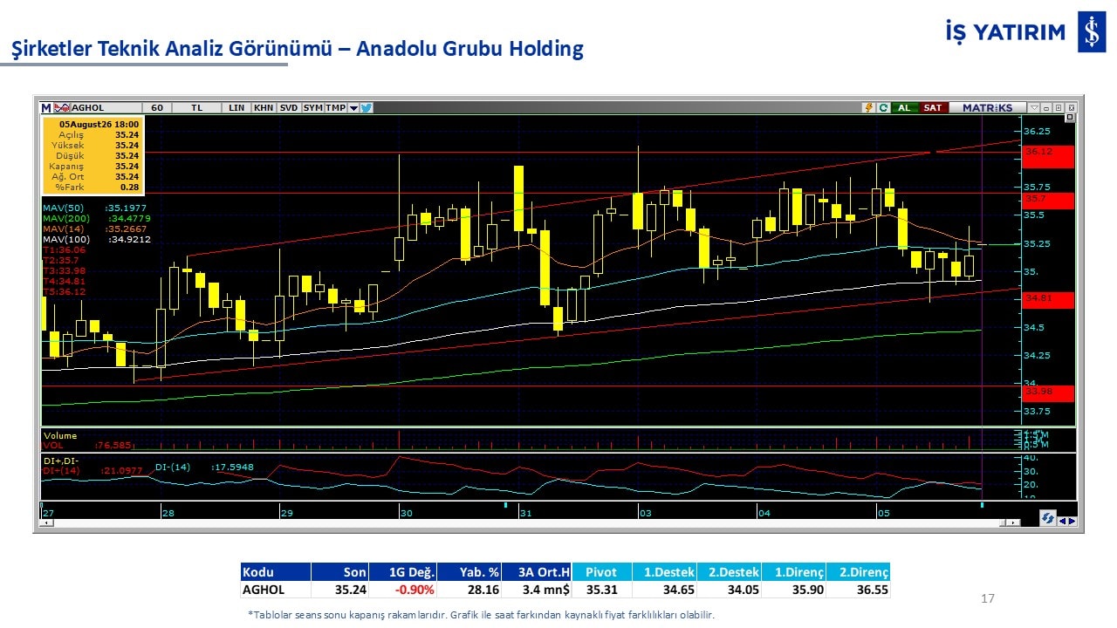1117x628 pixels.
Task: Select the 60 minute period button
Action: [x=157, y=108]
